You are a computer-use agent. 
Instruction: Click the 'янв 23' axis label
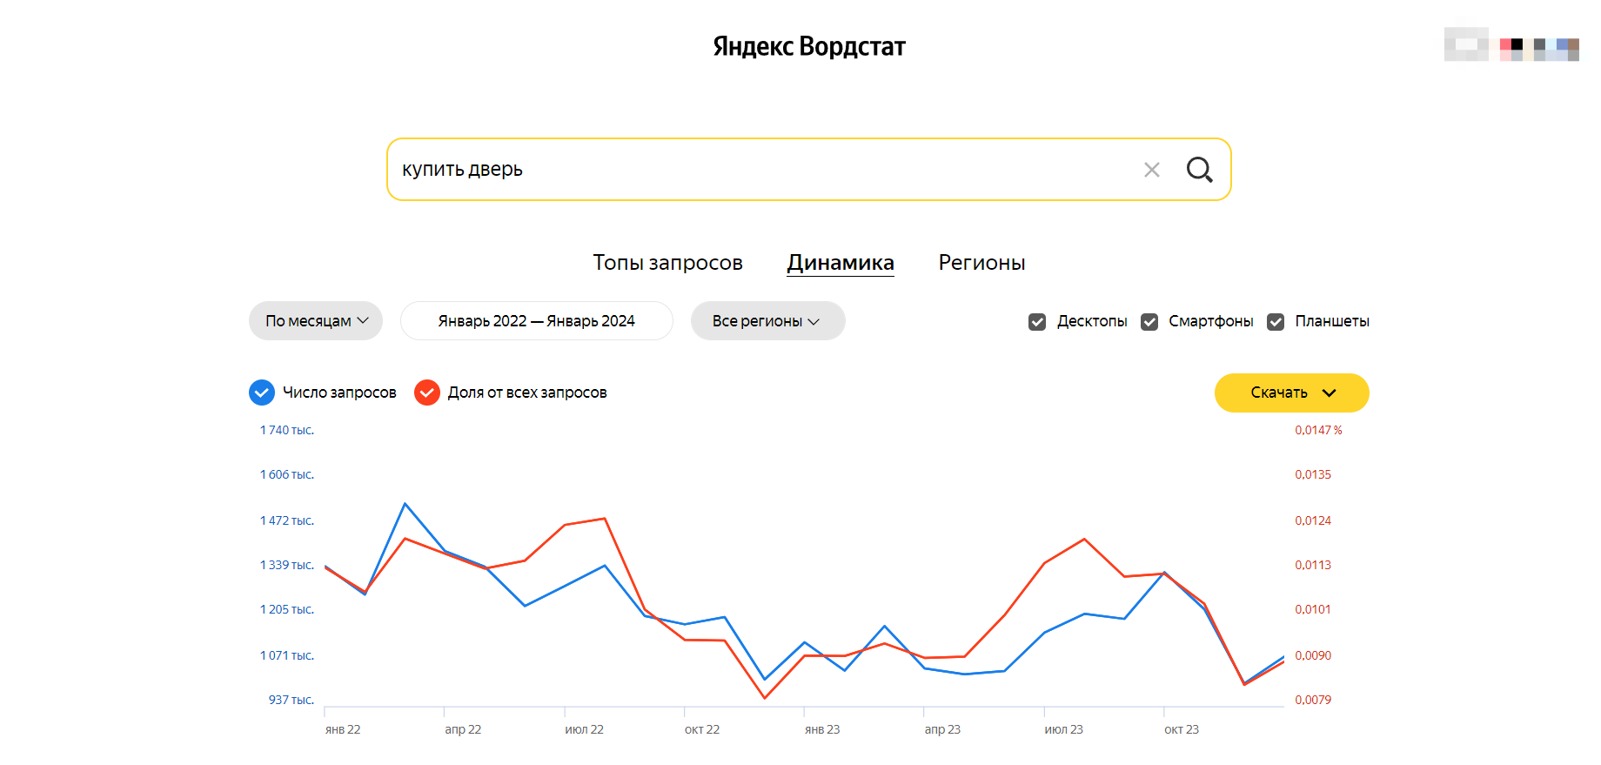pyautogui.click(x=822, y=729)
